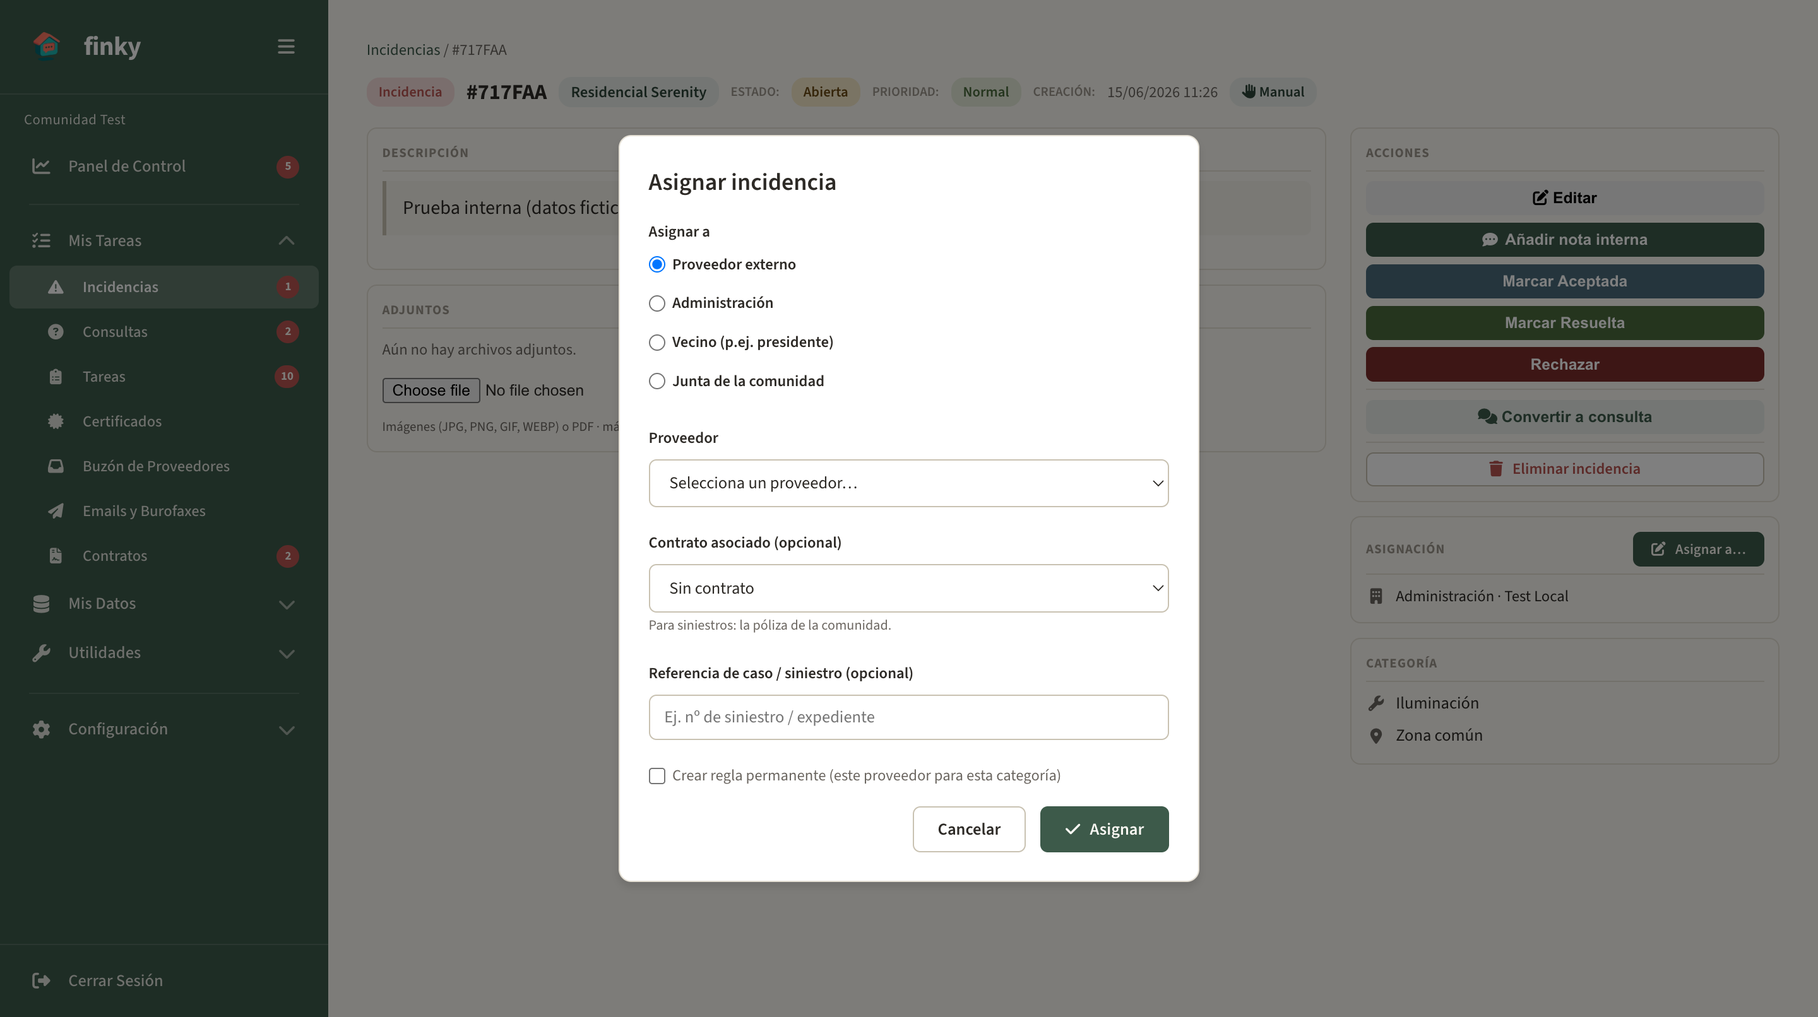The height and width of the screenshot is (1017, 1818).
Task: Click the Marcar Resuelta button
Action: coord(1564,323)
